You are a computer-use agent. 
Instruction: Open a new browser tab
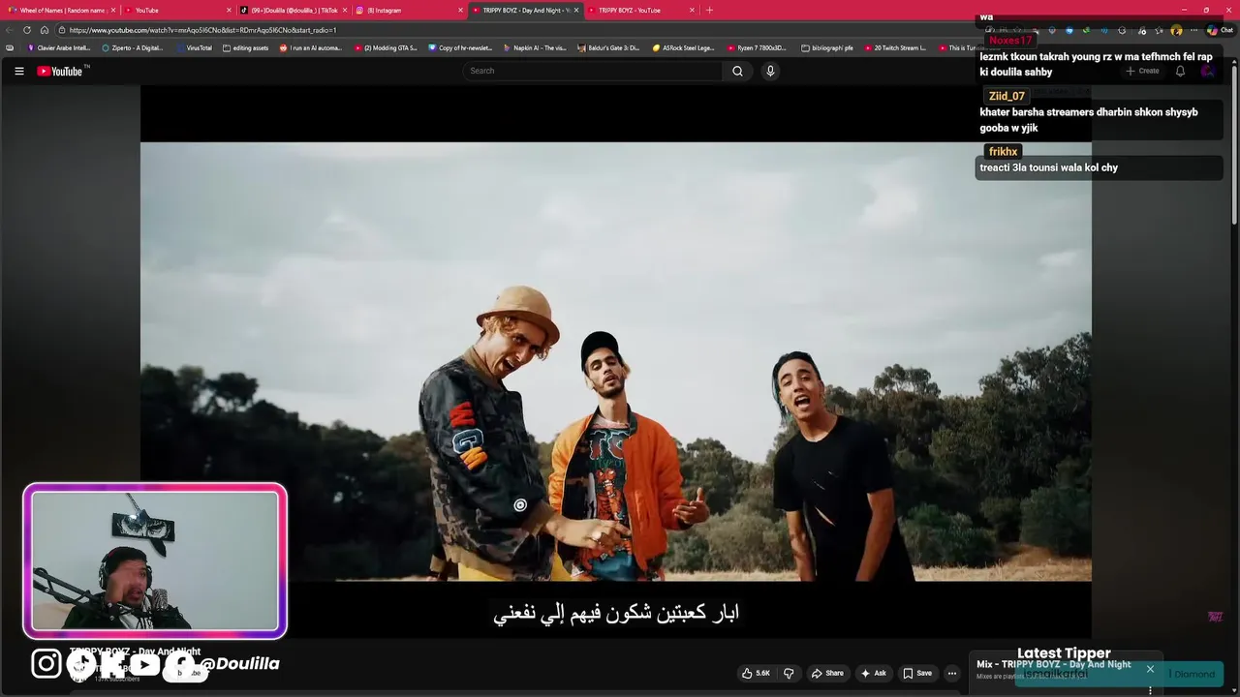709,10
